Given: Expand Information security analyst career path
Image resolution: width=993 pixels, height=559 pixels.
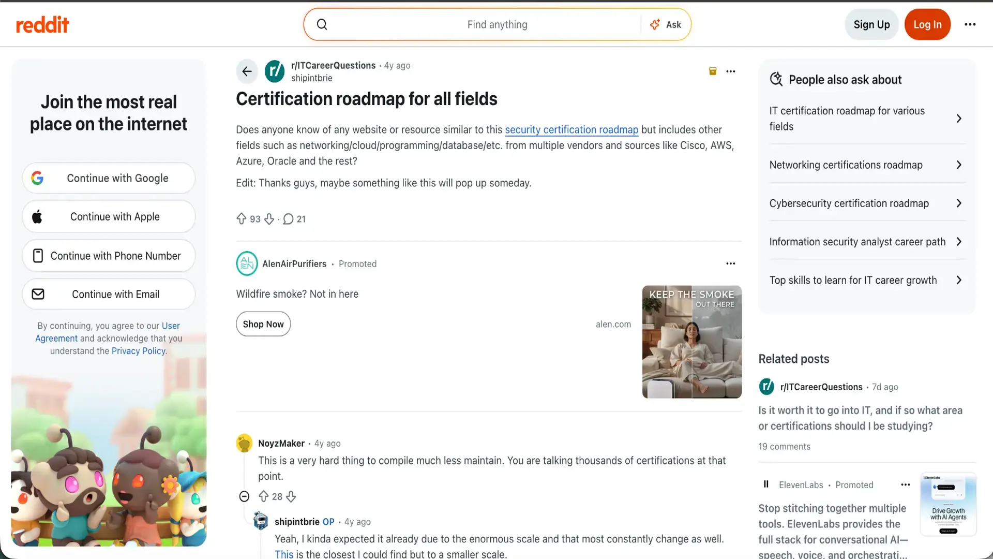Looking at the screenshot, I should pyautogui.click(x=867, y=242).
